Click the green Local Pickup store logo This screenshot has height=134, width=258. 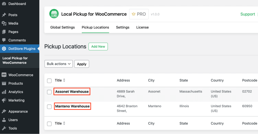tap(54, 14)
